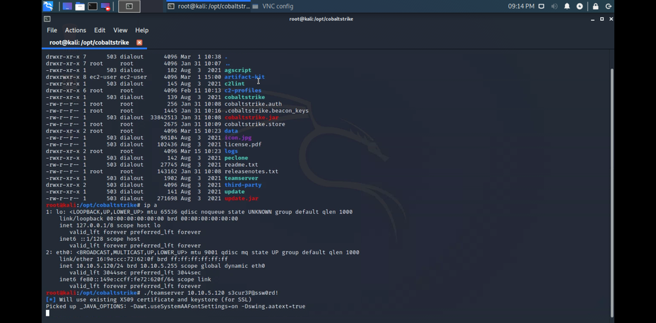Click the volume speaker icon
Screen dimensions: 656x323
click(x=554, y=7)
